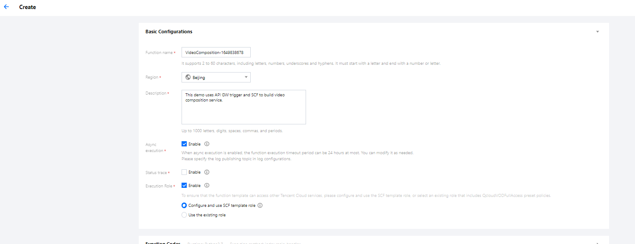Click the Basic Configurations section title
This screenshot has height=244, width=635.
coord(169,32)
